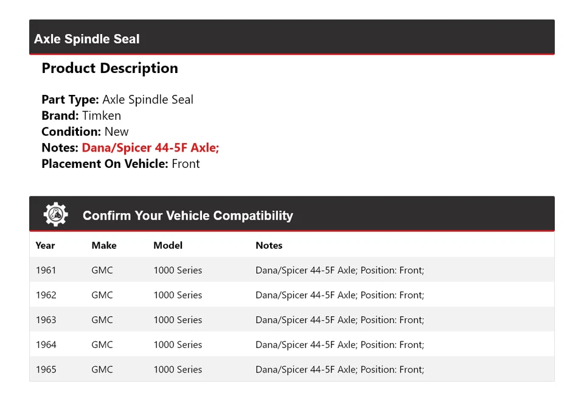Viewport: 584px width, 401px height.
Task: Click GMC in the 1961 row
Action: click(x=102, y=270)
